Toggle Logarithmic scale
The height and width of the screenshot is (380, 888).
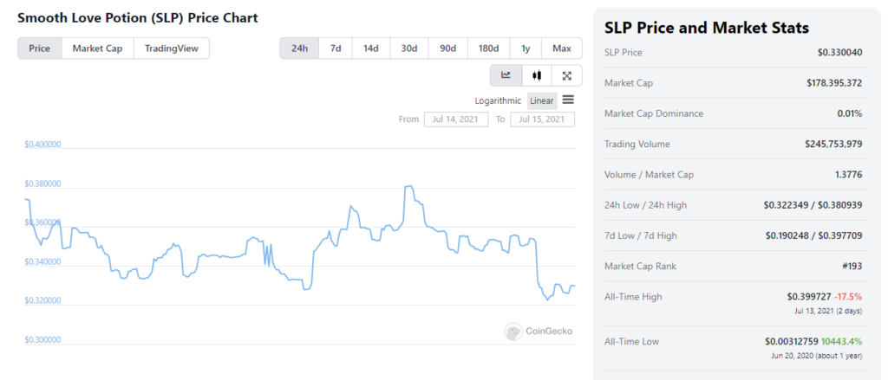[498, 100]
